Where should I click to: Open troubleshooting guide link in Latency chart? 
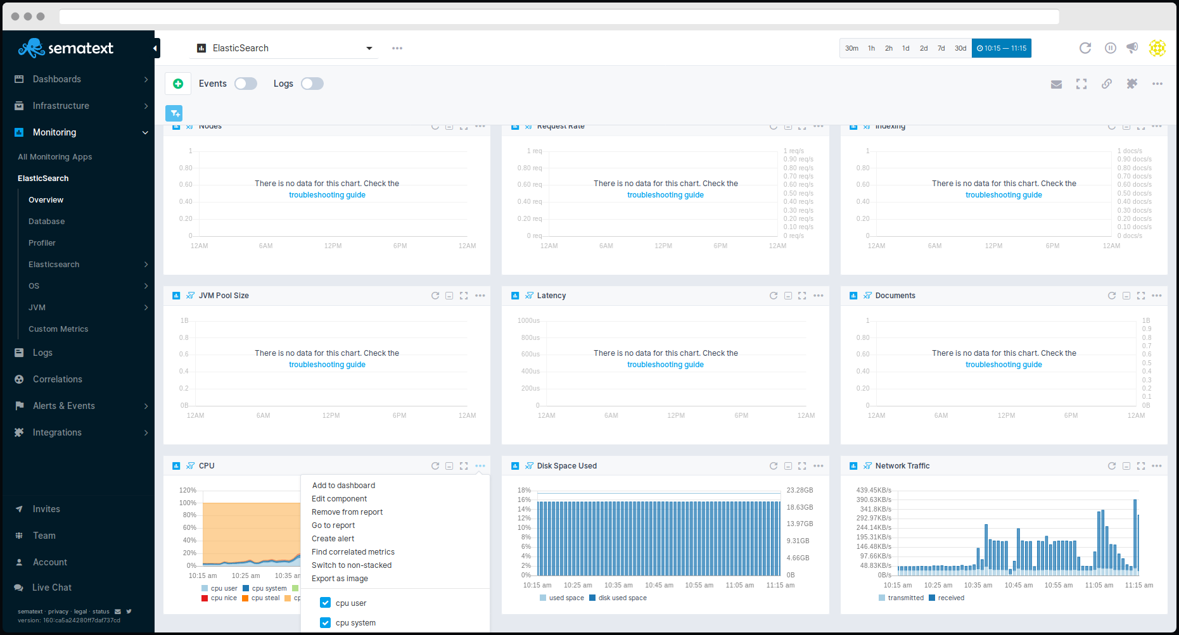click(665, 365)
